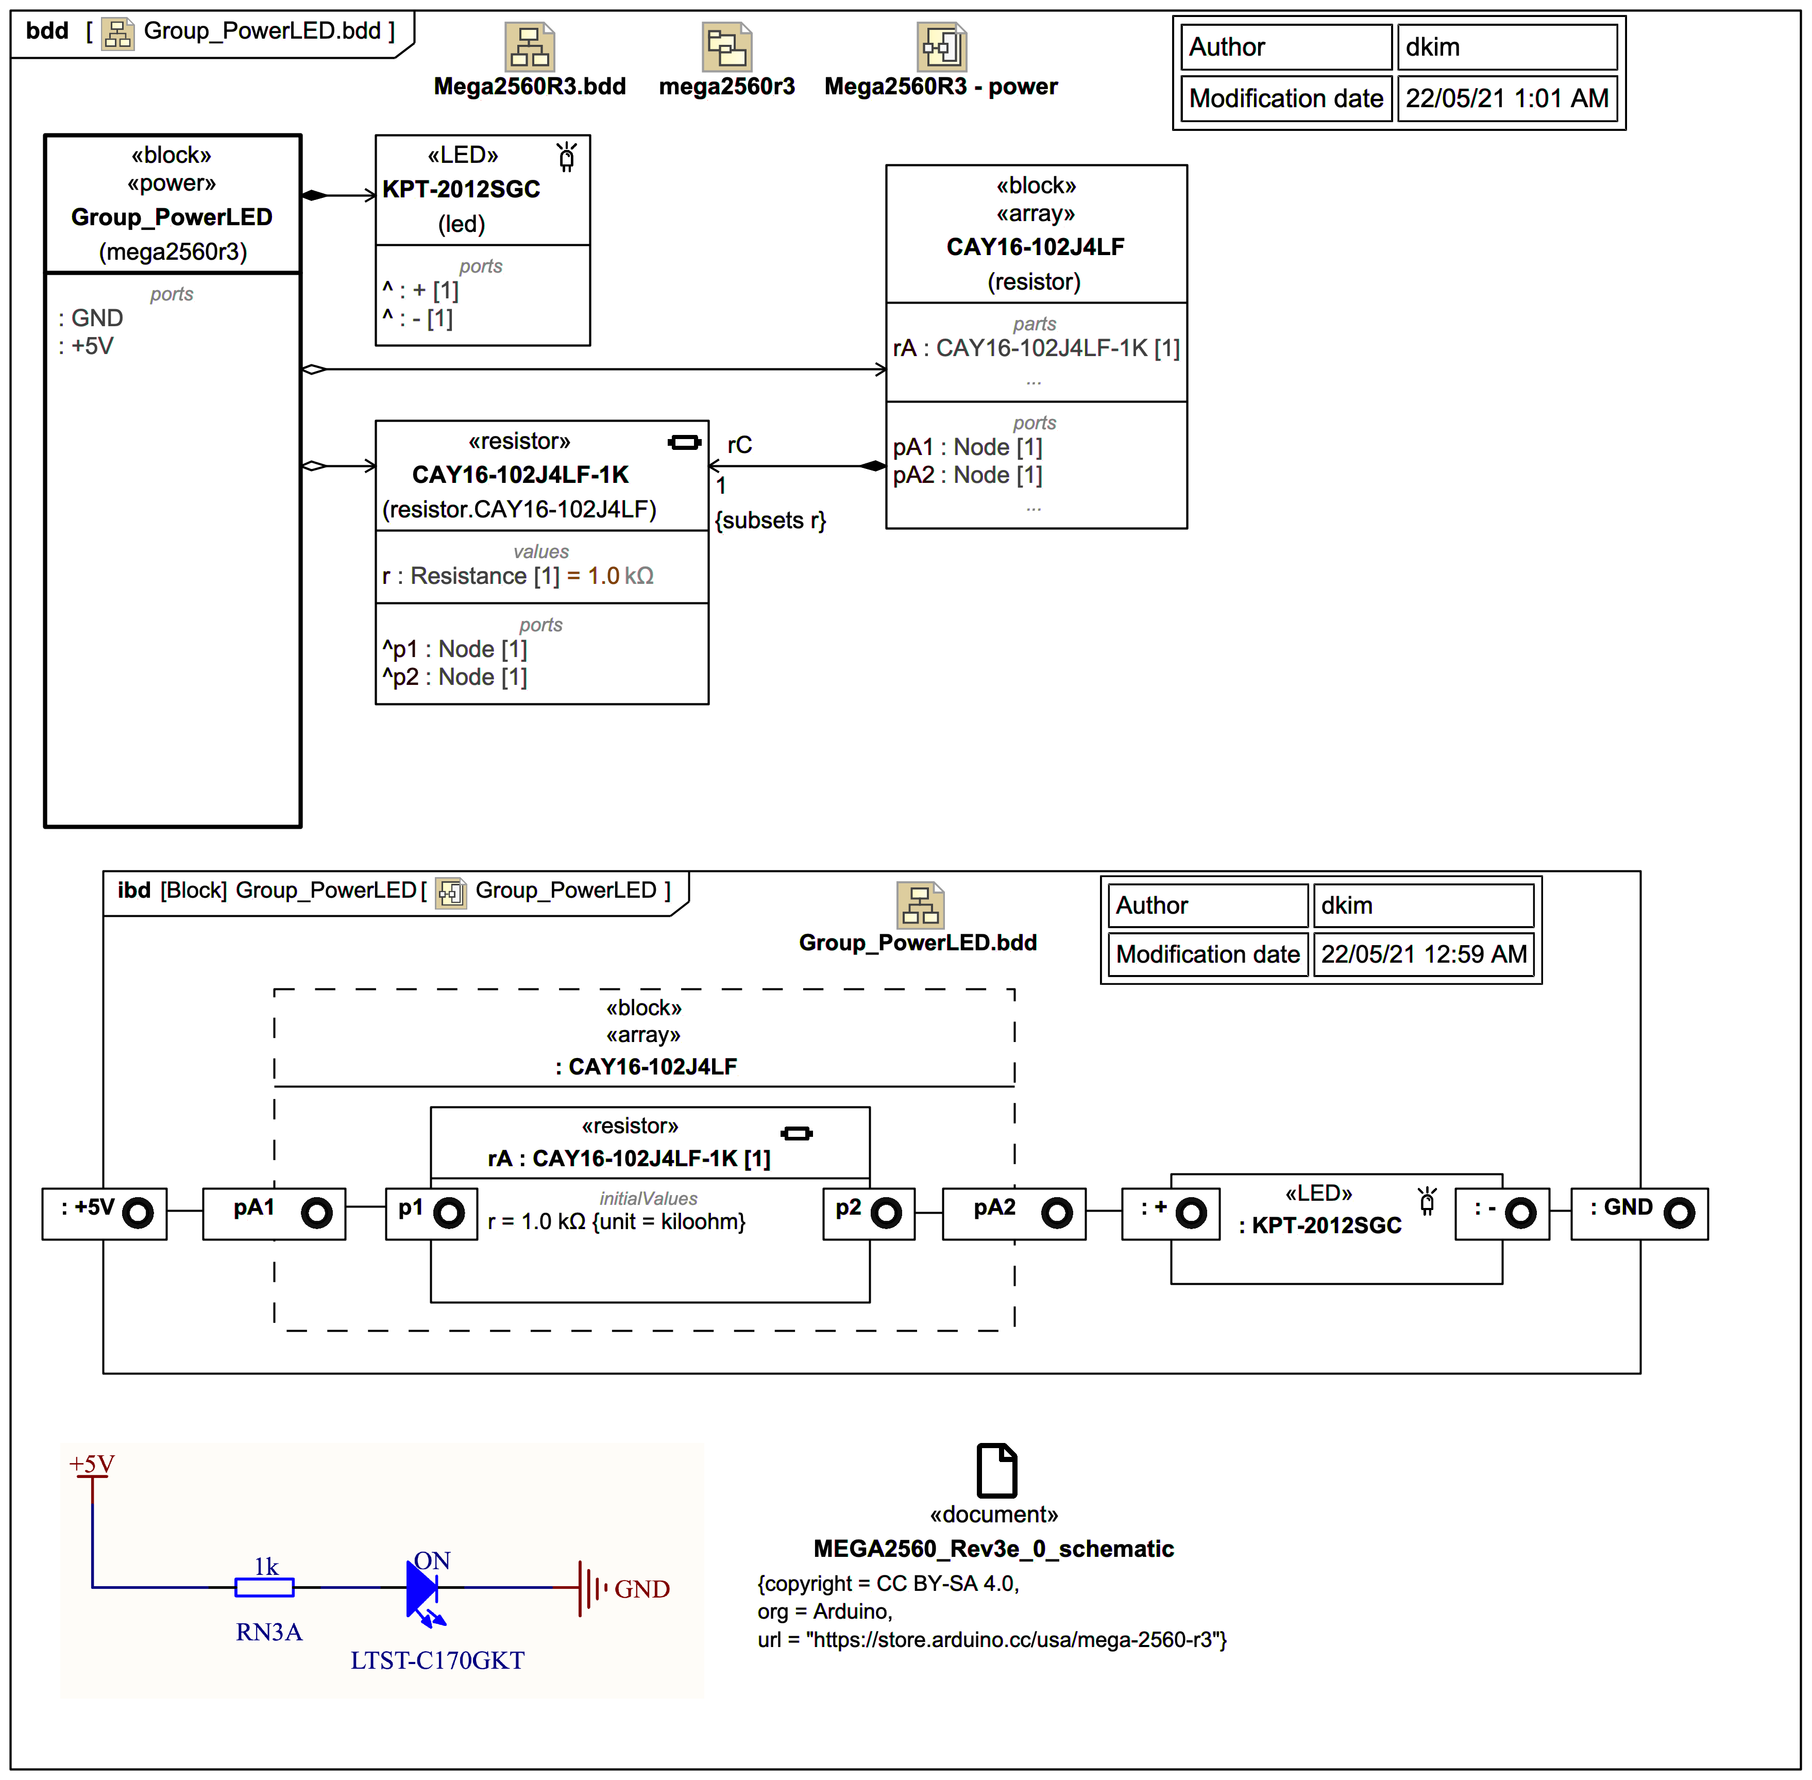Click the Group_PowerLED block title
This screenshot has height=1780, width=1812.
pos(172,217)
